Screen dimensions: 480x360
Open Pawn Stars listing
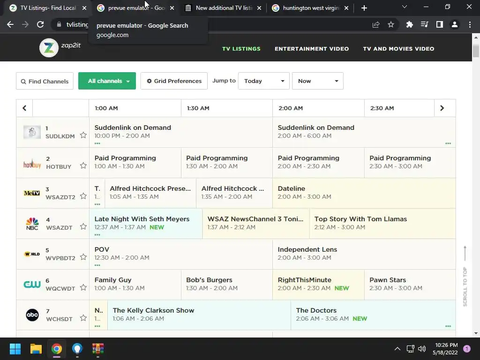coord(410,285)
